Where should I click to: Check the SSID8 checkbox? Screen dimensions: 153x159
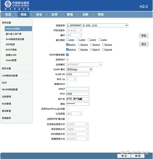point(104,49)
